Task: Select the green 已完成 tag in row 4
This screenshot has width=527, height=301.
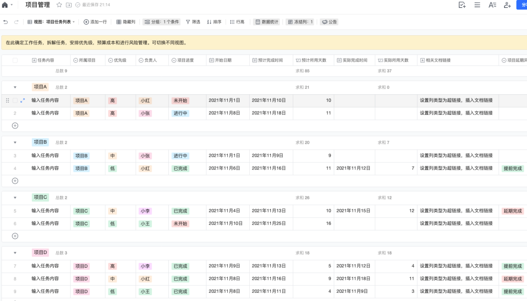Action: coord(180,169)
